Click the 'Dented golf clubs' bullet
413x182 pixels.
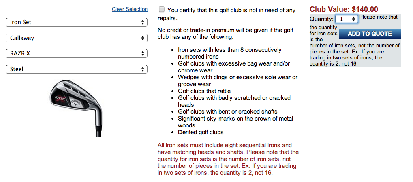[201, 132]
